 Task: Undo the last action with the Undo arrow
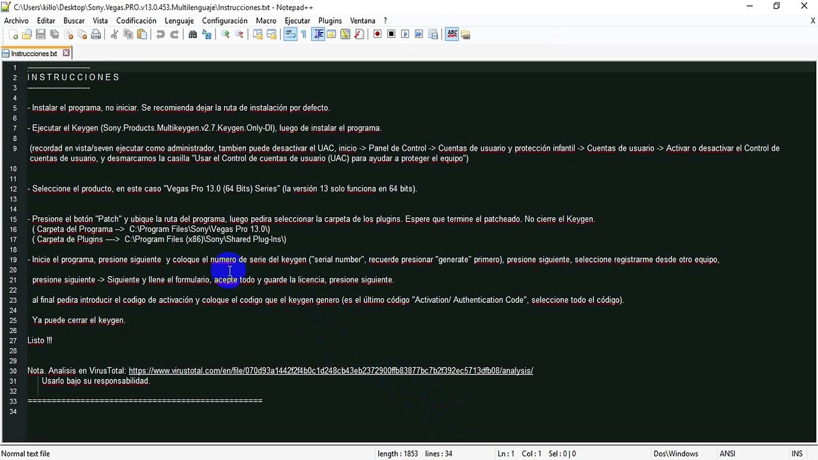pos(160,34)
